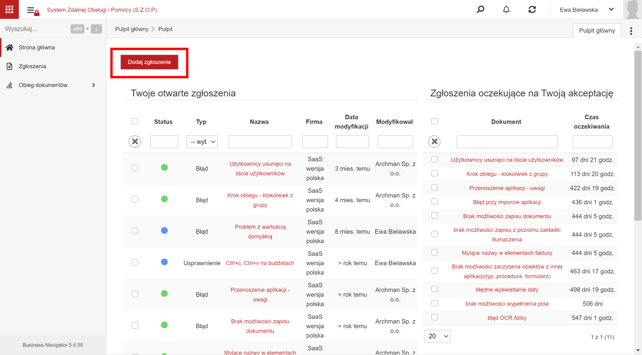Toggle the locked sidebar menu icon
This screenshot has width=642, height=355.
[33, 10]
